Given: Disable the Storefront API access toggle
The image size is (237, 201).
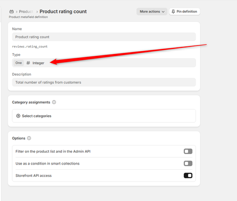Looking at the screenshot, I should coord(188,175).
